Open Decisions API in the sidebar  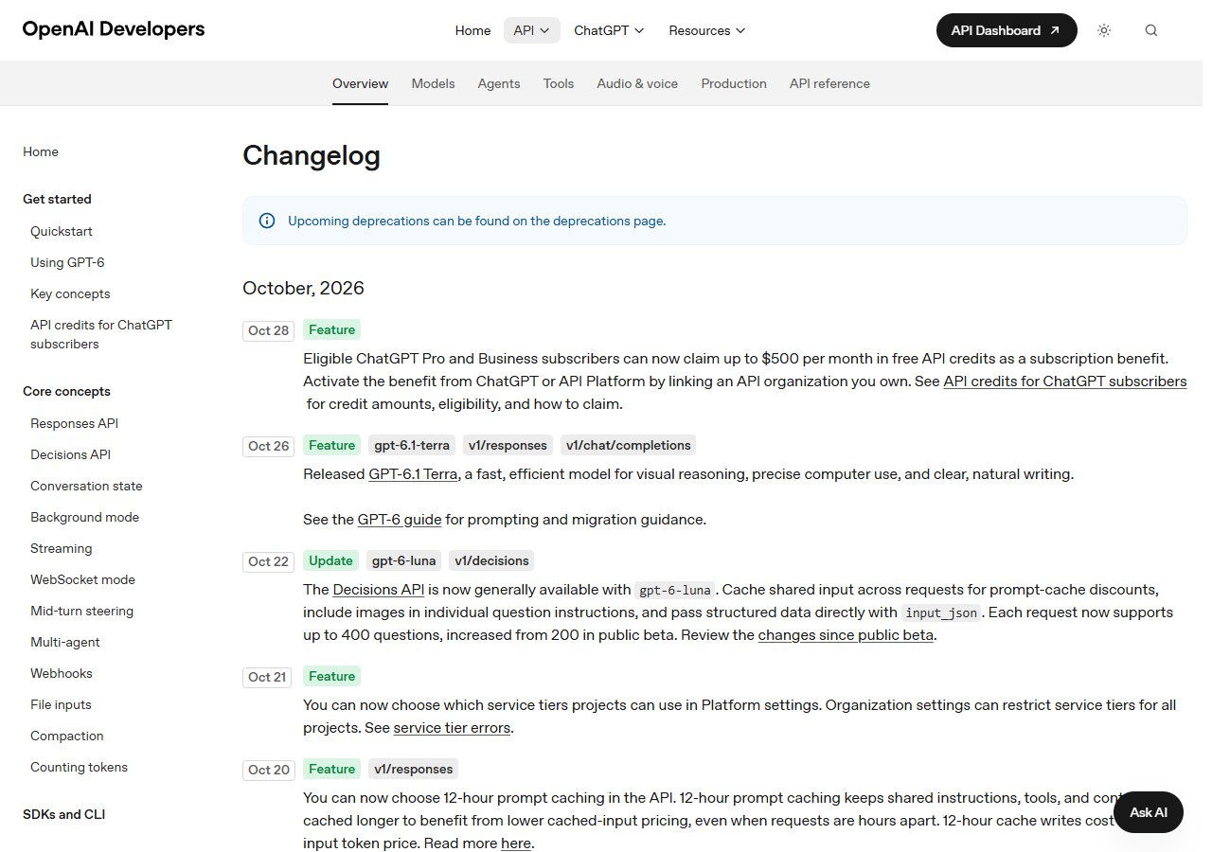70,454
